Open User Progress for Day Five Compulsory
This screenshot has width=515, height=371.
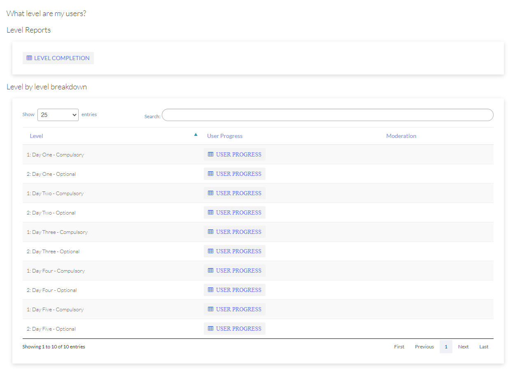[235, 309]
